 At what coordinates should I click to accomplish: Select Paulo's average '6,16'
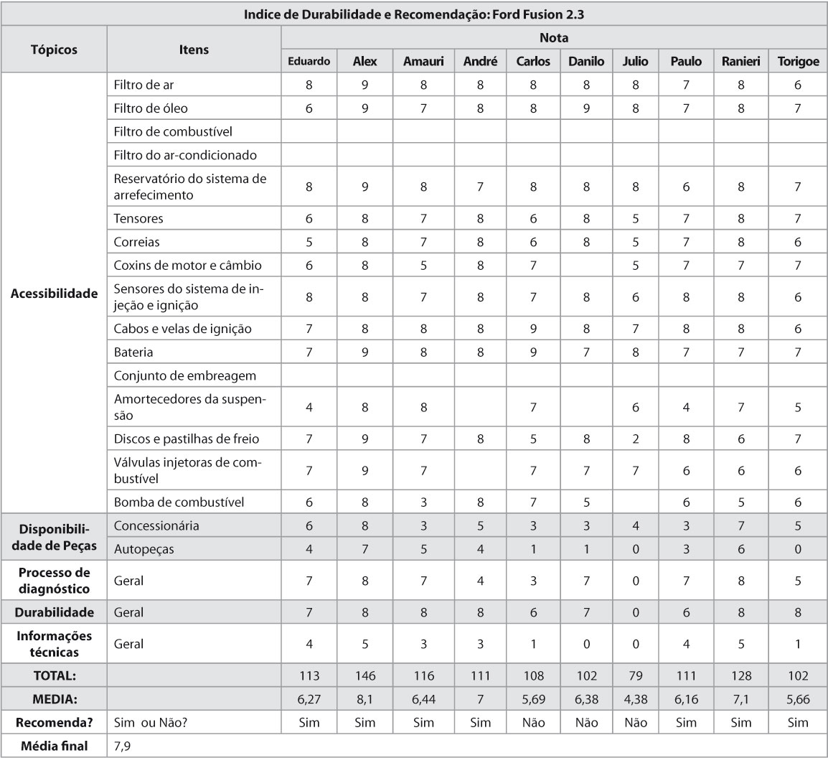point(686,699)
